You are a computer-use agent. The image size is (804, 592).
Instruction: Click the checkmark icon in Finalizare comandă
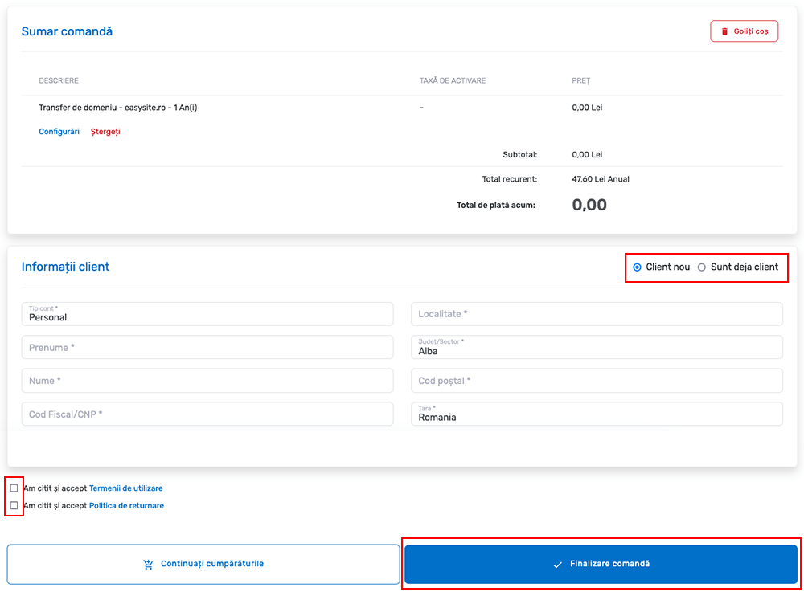click(x=556, y=564)
